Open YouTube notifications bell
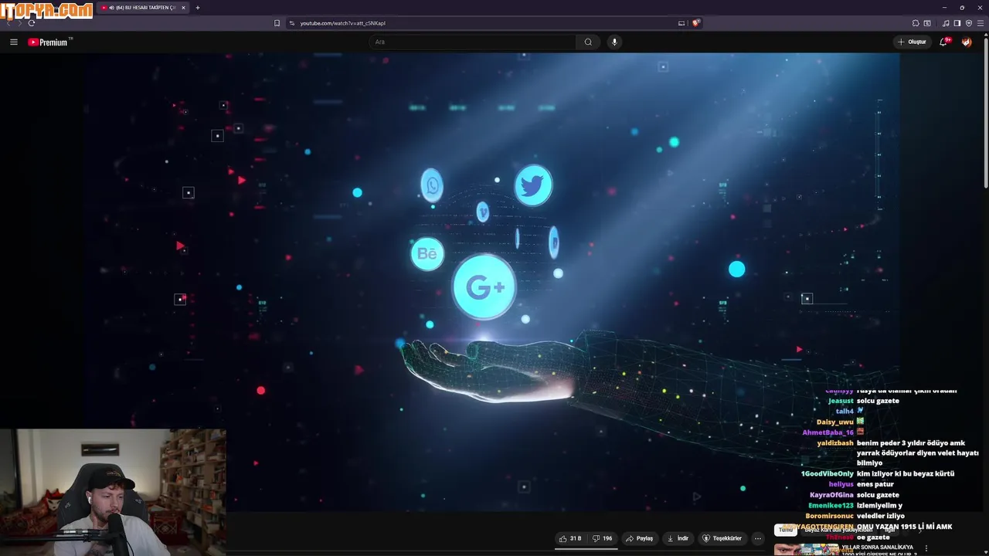This screenshot has width=989, height=556. click(943, 42)
